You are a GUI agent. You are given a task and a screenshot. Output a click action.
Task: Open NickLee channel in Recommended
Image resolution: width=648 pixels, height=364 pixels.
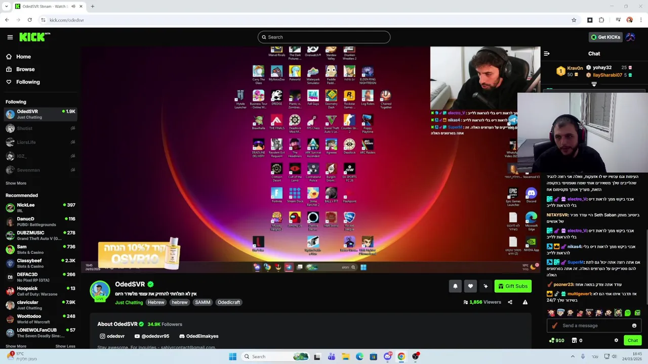[40, 208]
